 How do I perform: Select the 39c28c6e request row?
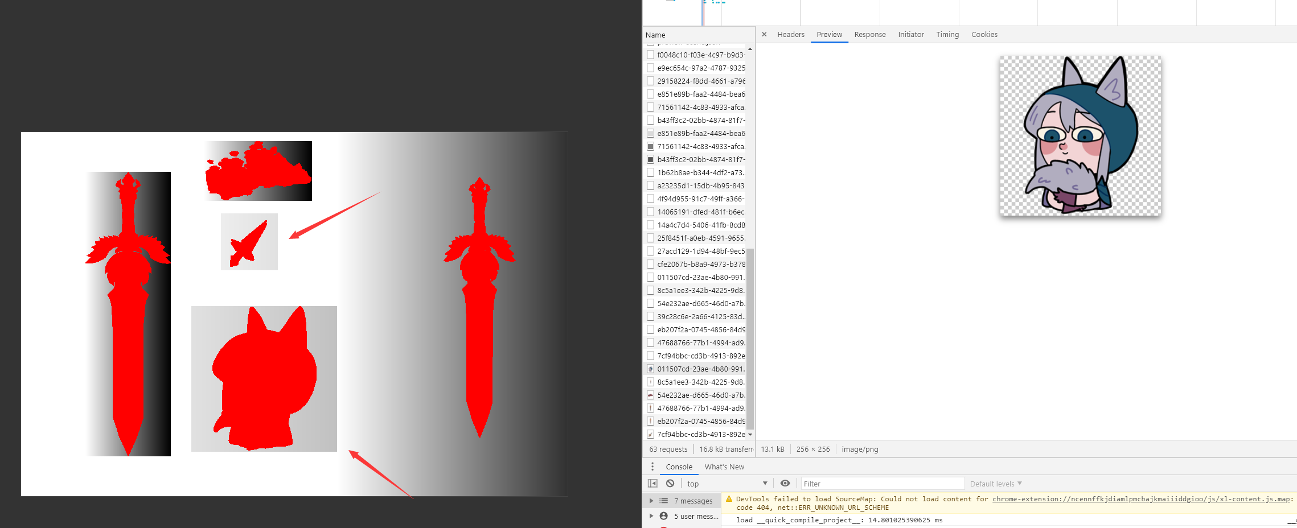(x=696, y=316)
